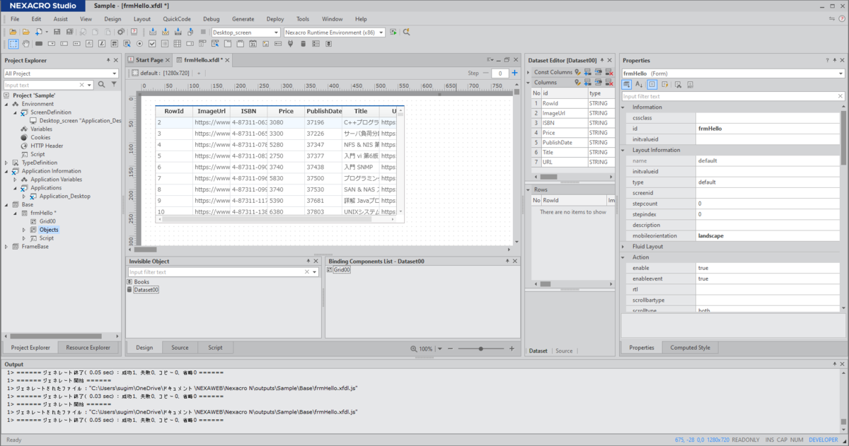Screen dimensions: 849x446
Task: Click the search magnifier in Project Explorer
Action: [101, 85]
